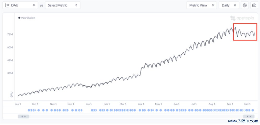This screenshot has width=260, height=125.
Task: Click inside the red highlighted chart box
Action: (x=245, y=32)
